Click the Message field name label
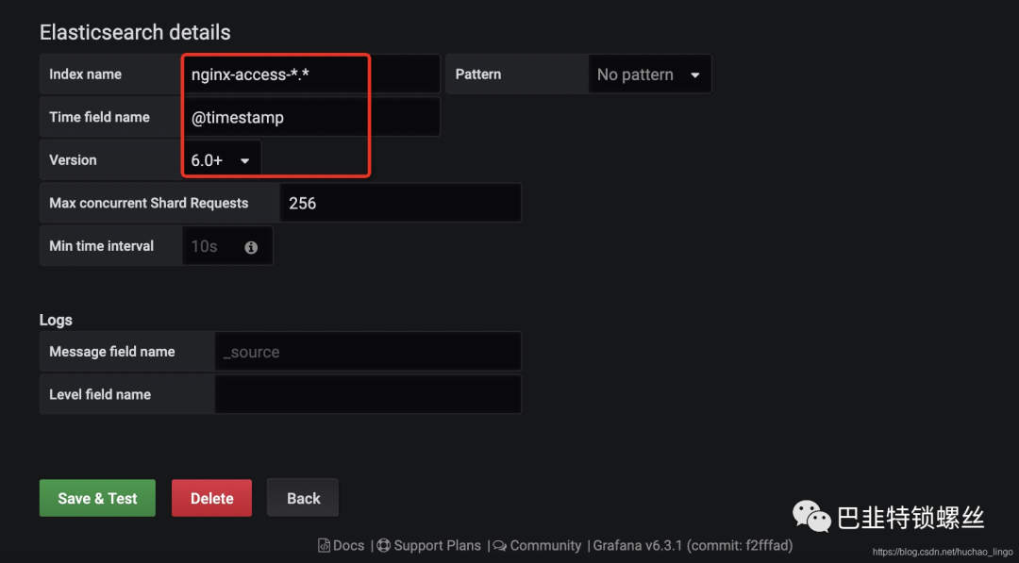1019x563 pixels. pos(111,352)
